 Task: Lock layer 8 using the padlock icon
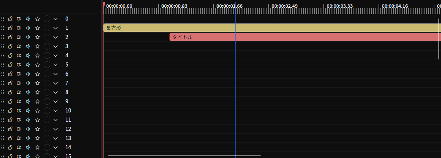click(10, 92)
